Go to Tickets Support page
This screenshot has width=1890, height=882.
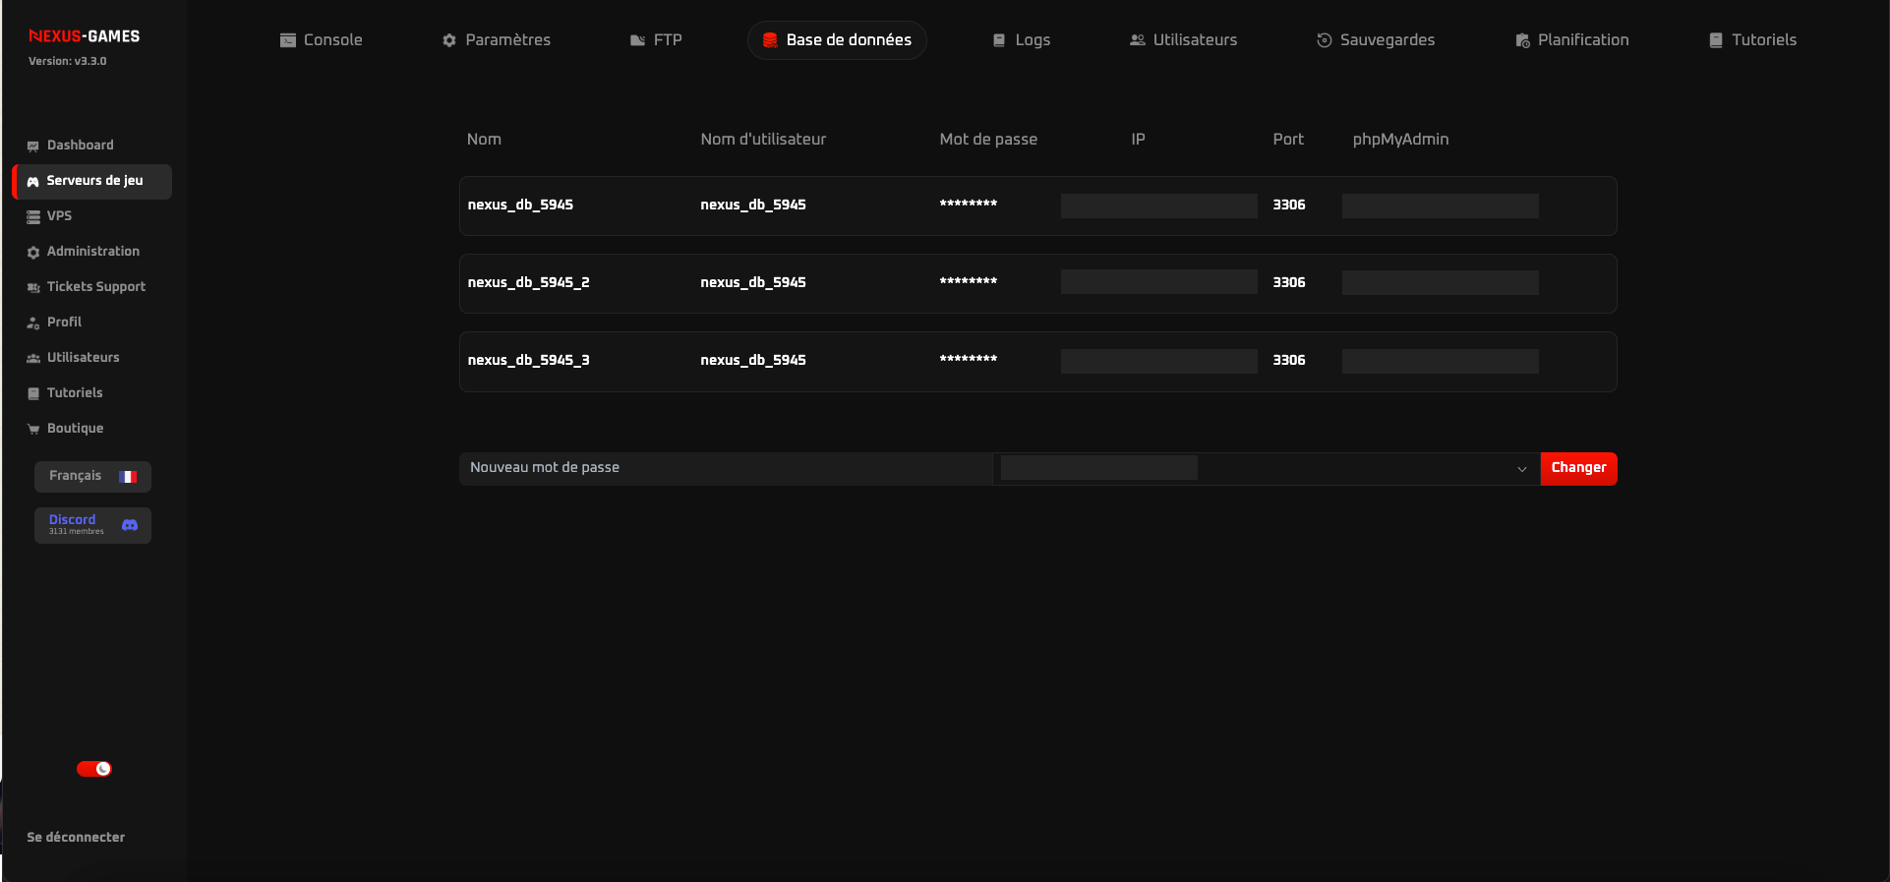95,287
